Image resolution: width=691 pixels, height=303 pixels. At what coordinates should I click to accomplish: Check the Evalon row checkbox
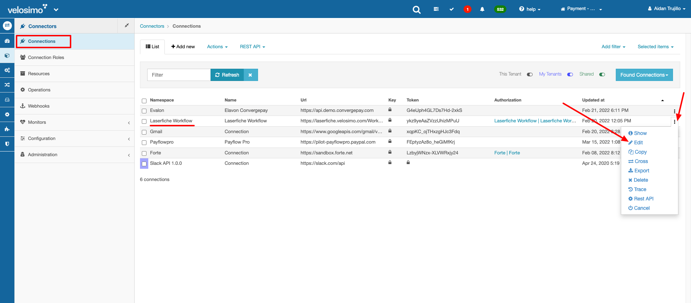144,111
